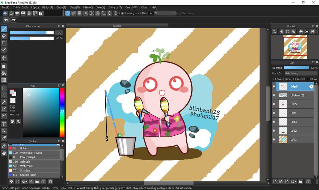This screenshot has height=190, width=319.
Task: Open Lớp6 layer settings gear
Action: (x=311, y=87)
